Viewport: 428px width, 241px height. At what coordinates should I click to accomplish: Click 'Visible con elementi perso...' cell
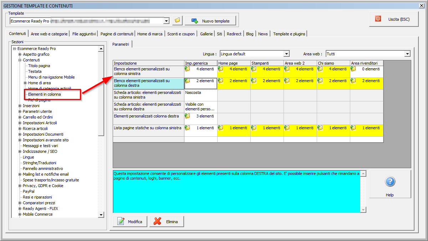(201, 107)
